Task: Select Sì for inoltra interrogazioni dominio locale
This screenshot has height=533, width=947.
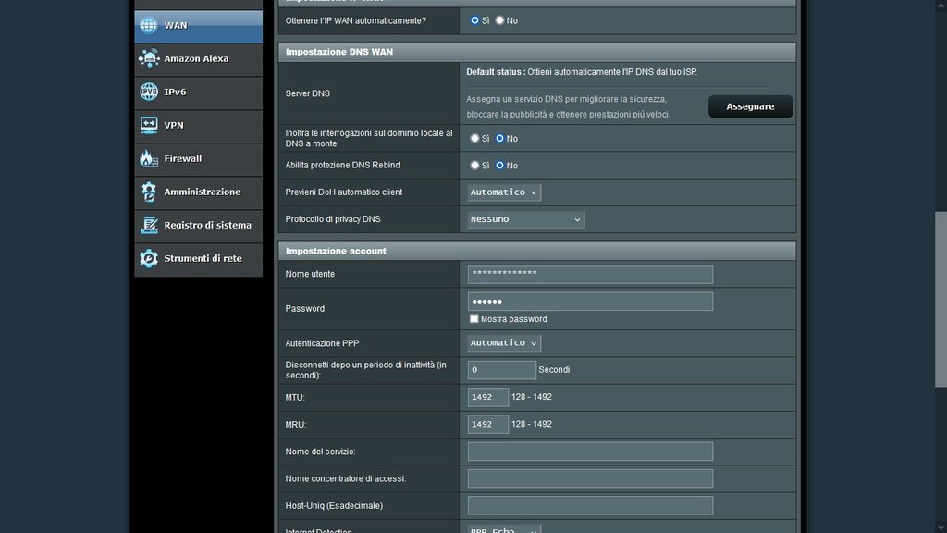Action: 475,139
